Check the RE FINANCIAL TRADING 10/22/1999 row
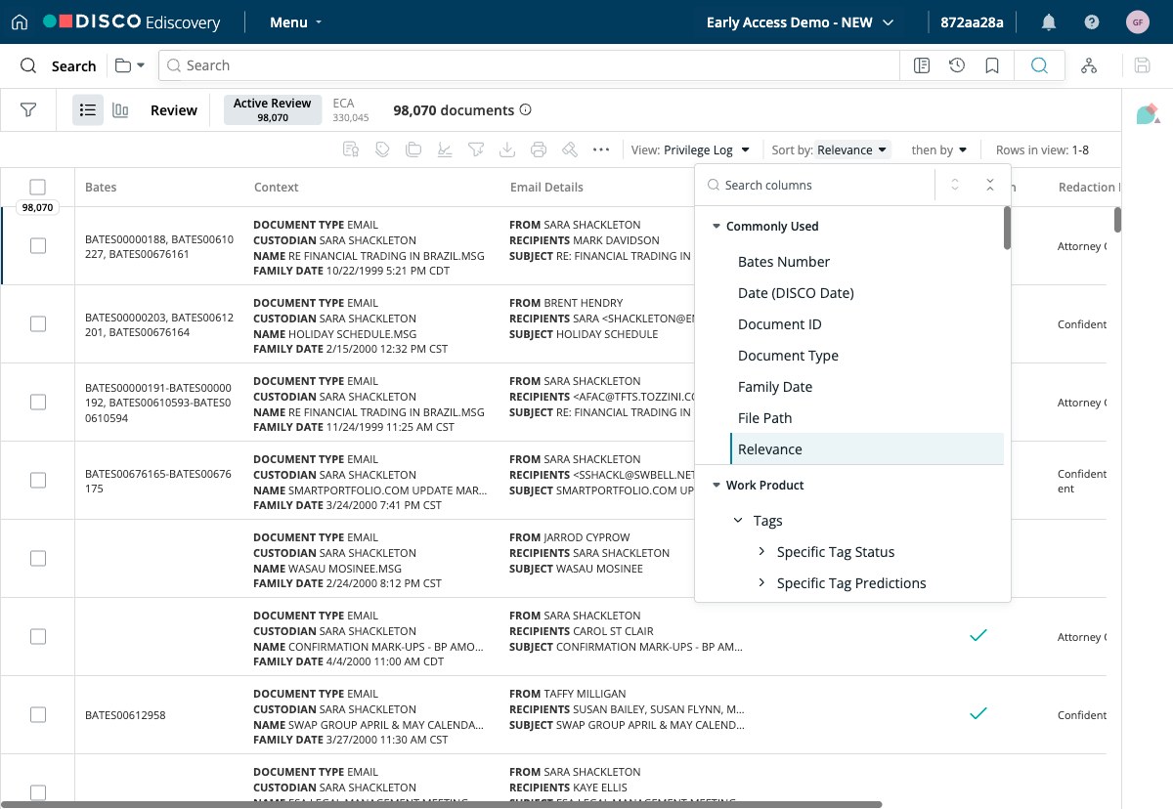 (37, 246)
